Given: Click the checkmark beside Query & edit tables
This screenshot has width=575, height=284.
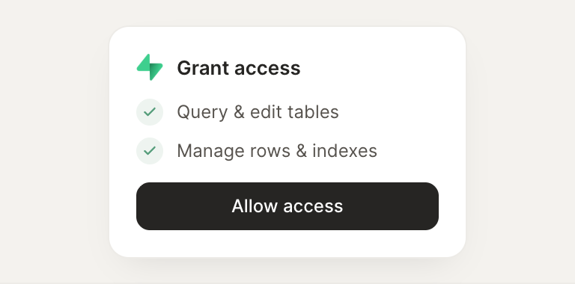Looking at the screenshot, I should tap(150, 112).
